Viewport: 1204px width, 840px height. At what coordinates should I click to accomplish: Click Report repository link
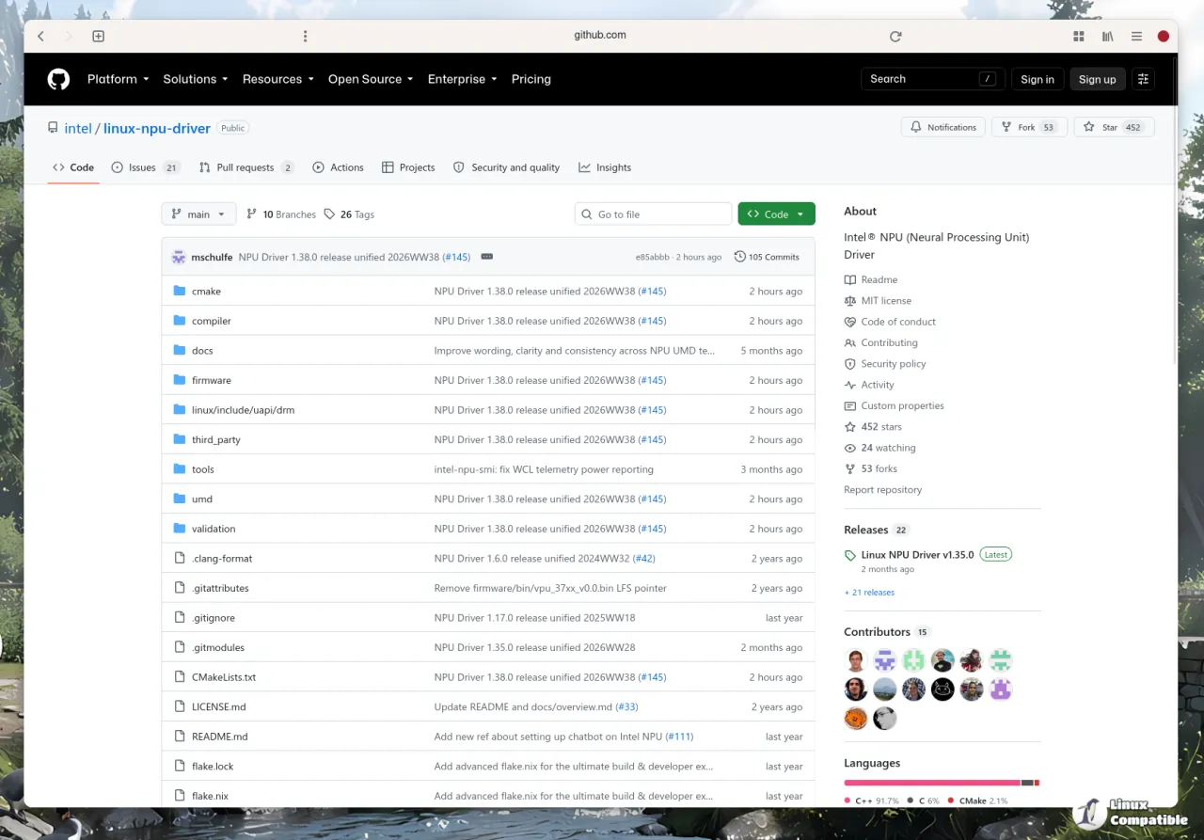pyautogui.click(x=882, y=490)
